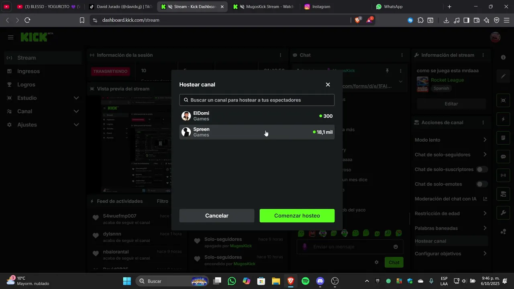The height and width of the screenshot is (289, 514).
Task: Open Restricción de edad option chevron
Action: point(485,213)
